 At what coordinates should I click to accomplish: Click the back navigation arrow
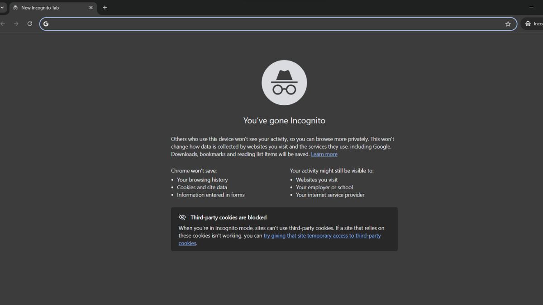(x=3, y=23)
